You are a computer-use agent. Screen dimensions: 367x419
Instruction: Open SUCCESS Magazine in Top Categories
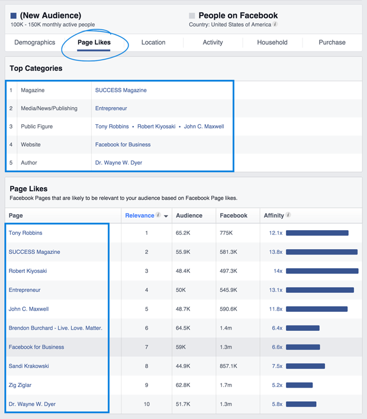click(121, 91)
